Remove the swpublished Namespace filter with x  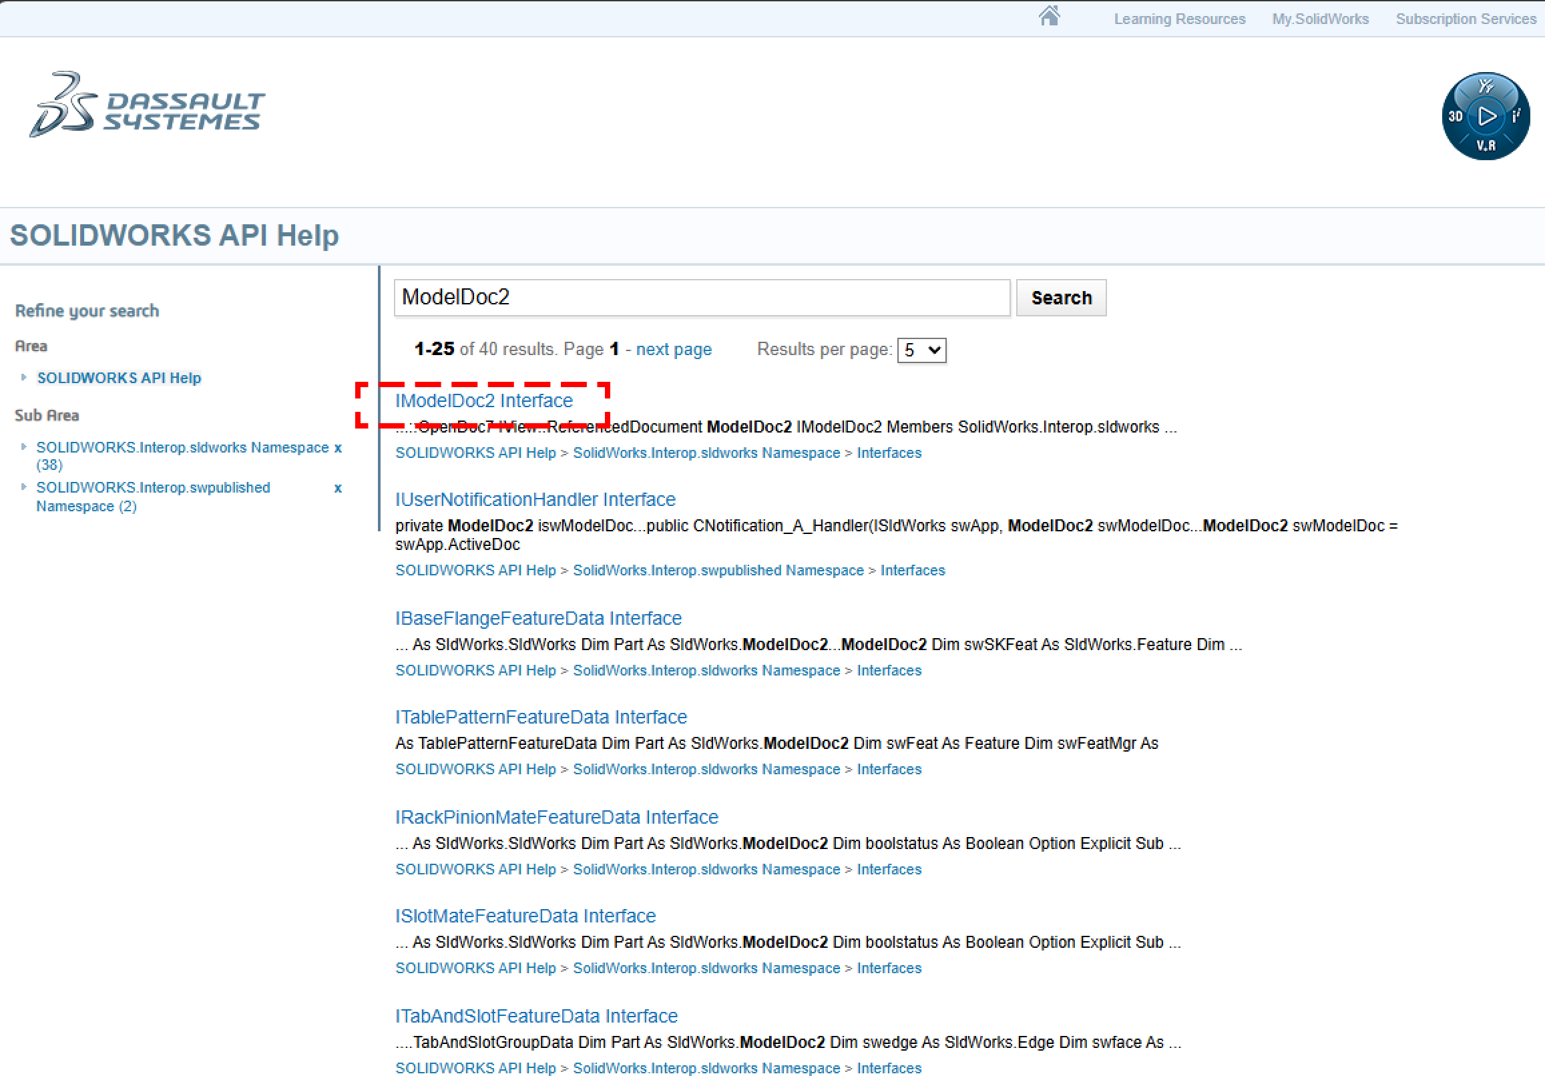pos(338,488)
